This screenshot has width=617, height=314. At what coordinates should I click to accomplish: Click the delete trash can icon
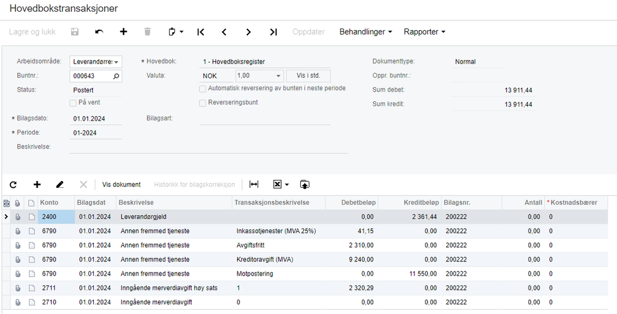pyautogui.click(x=148, y=32)
